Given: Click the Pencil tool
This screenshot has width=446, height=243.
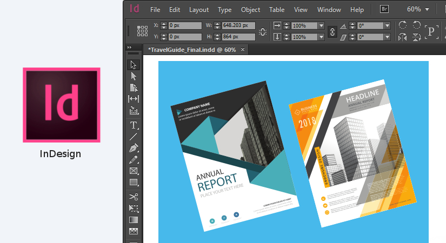Looking at the screenshot, I should coord(134,159).
